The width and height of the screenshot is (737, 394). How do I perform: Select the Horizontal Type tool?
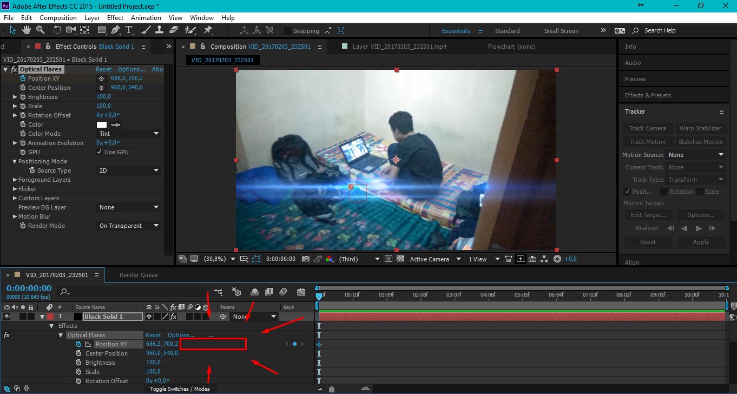pyautogui.click(x=129, y=30)
